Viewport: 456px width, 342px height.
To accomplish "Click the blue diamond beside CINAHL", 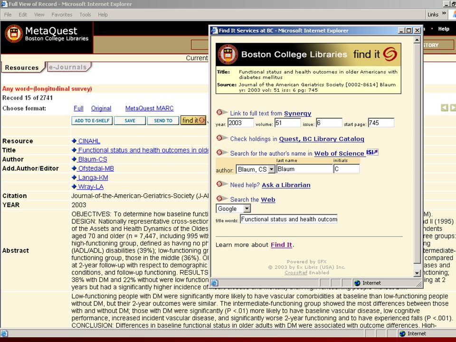I will pyautogui.click(x=74, y=141).
